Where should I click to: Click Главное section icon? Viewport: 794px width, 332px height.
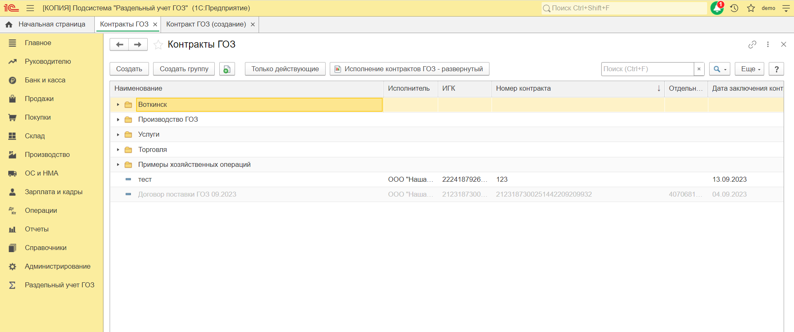pos(12,43)
